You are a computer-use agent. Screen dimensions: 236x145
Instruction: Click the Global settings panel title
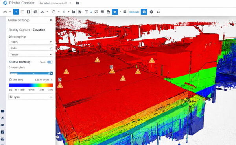[19, 20]
